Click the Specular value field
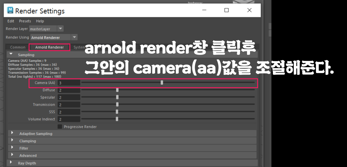Viewport: 347px width, 167px height. (69, 97)
